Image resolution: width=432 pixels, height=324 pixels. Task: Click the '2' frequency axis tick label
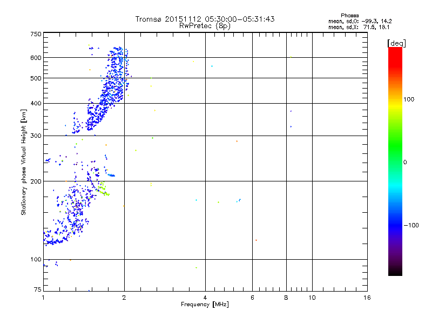pos(124,298)
